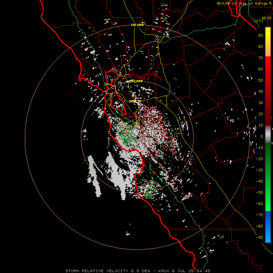Click the "-20" scale value

259,159
